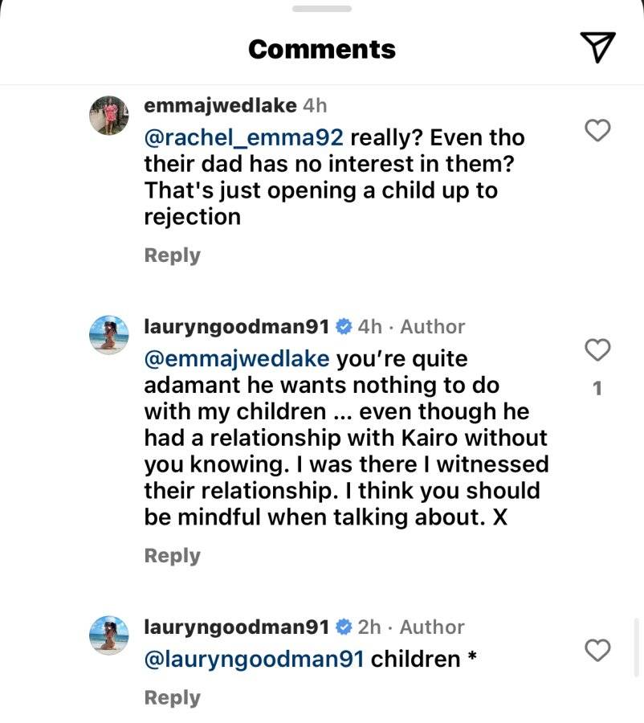Tap lauryngoodman91 username on 4h comment
This screenshot has height=723, width=644.
pos(237,327)
